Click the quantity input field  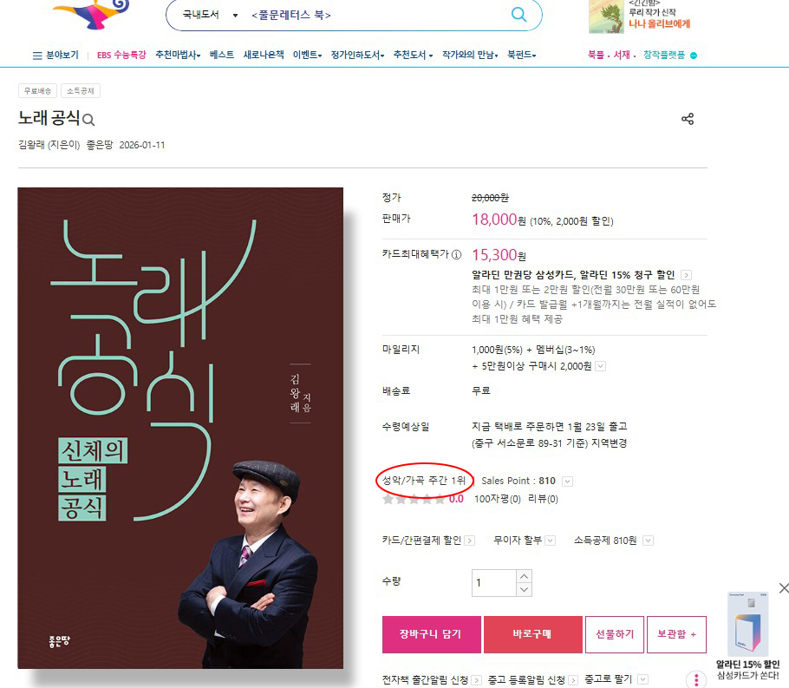coord(494,583)
